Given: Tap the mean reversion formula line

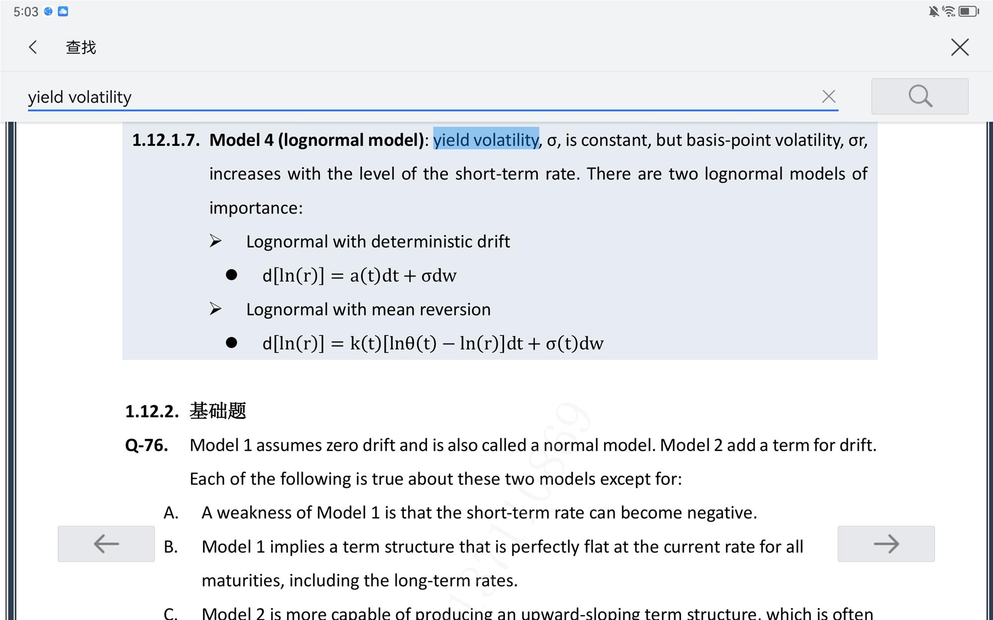Looking at the screenshot, I should pyautogui.click(x=432, y=343).
